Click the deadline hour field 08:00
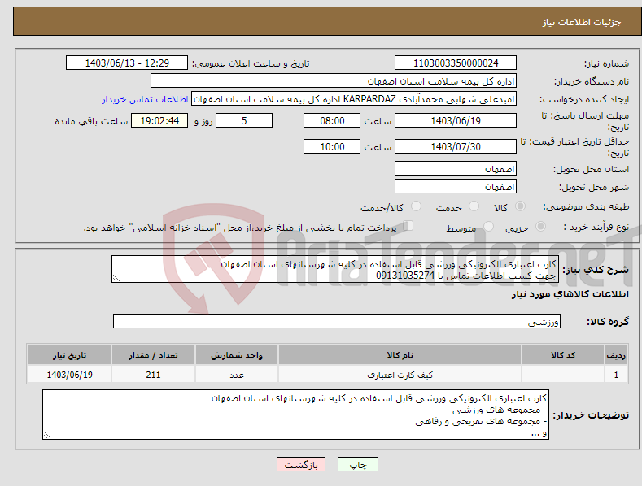This screenshot has width=642, height=486. pyautogui.click(x=332, y=120)
